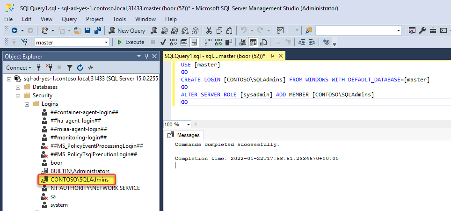The image size is (451, 211).
Task: Click the Open File folder icon
Action: (77, 30)
